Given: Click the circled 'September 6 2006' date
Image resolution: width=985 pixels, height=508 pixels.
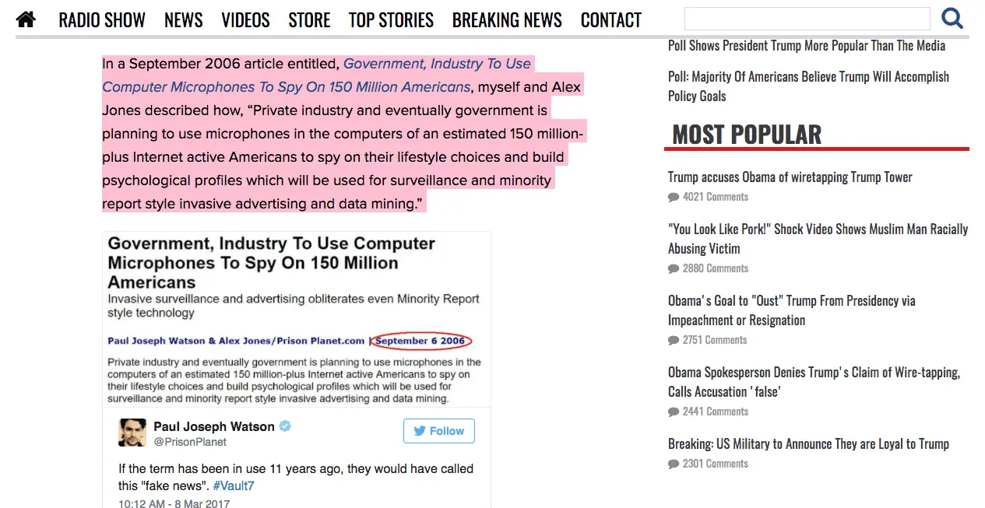Looking at the screenshot, I should 420,341.
